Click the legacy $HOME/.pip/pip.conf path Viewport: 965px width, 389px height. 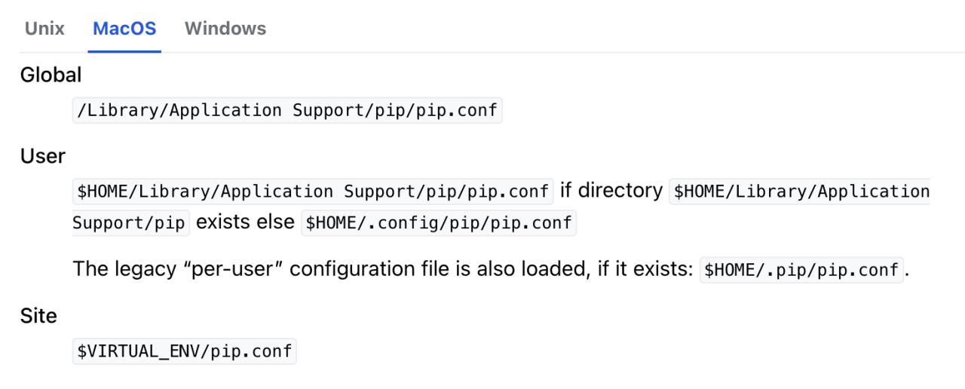pos(801,269)
